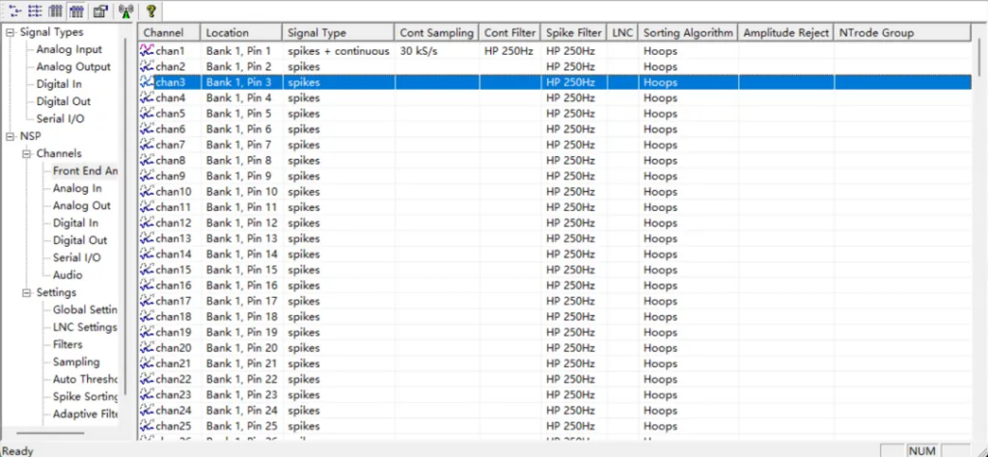Select the chan7 row in channel list
The width and height of the screenshot is (988, 457).
[171, 145]
